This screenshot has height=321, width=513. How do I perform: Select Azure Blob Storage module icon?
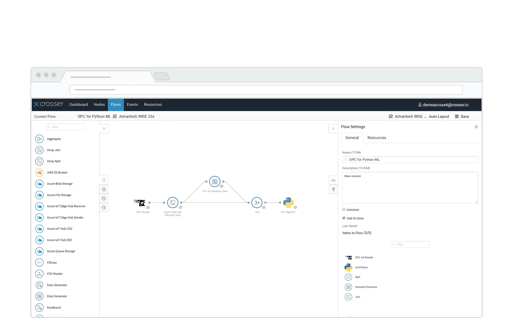click(x=39, y=184)
